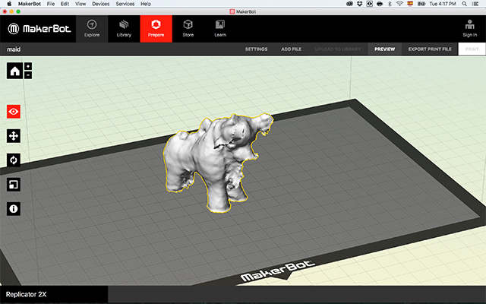Select the Rotate tool
Viewport: 486px width, 304px height.
click(x=14, y=160)
